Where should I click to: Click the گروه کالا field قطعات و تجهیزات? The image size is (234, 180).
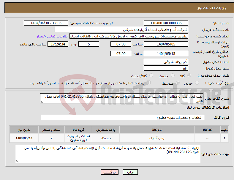pos(123,117)
